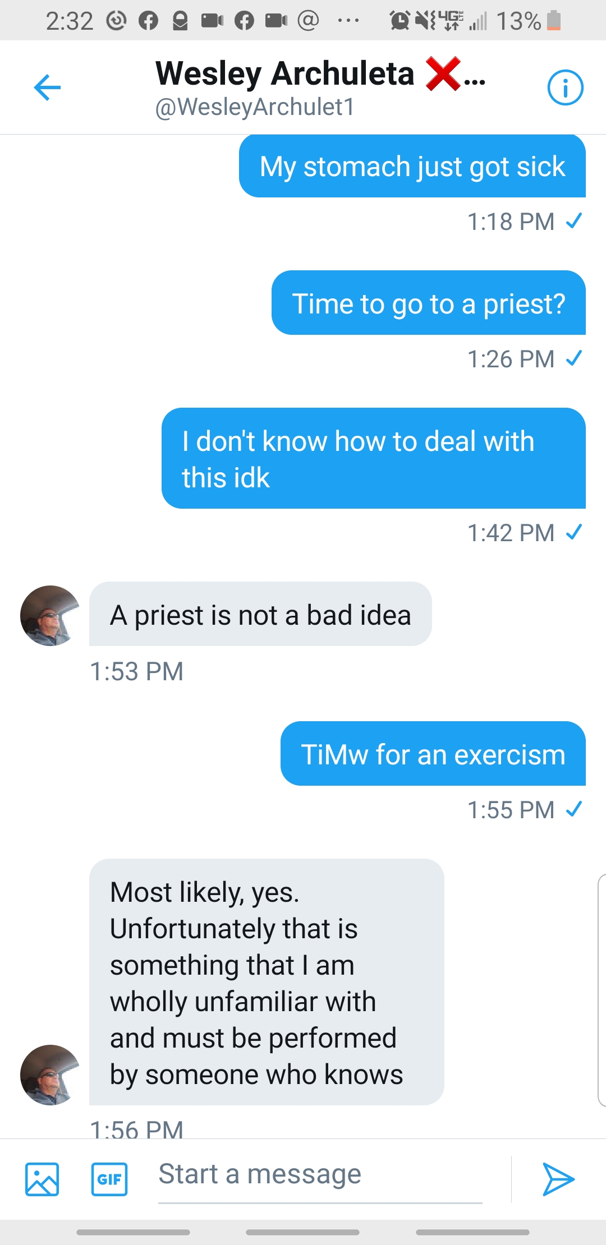Tap the alarm icon in status bar
The height and width of the screenshot is (1245, 606).
coord(400,21)
